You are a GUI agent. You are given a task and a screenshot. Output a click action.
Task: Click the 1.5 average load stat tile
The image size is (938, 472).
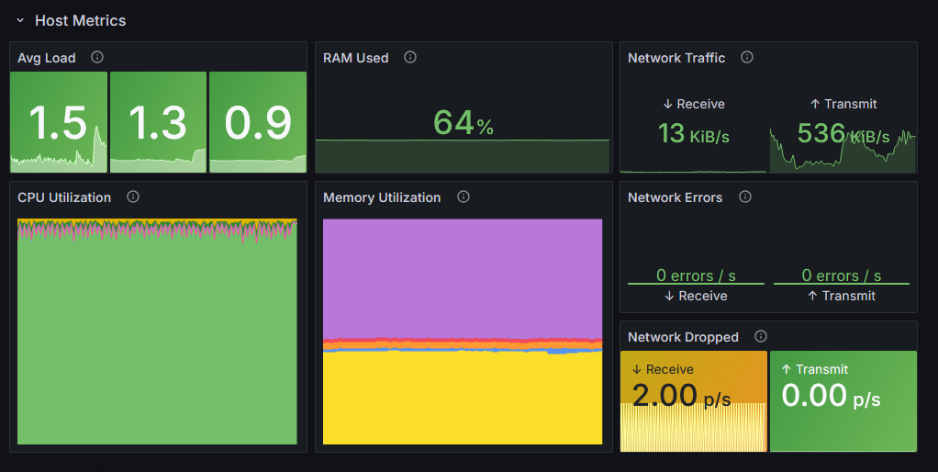pos(58,122)
